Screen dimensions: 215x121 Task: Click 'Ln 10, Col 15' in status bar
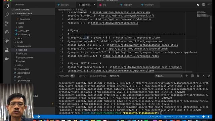[155, 117]
